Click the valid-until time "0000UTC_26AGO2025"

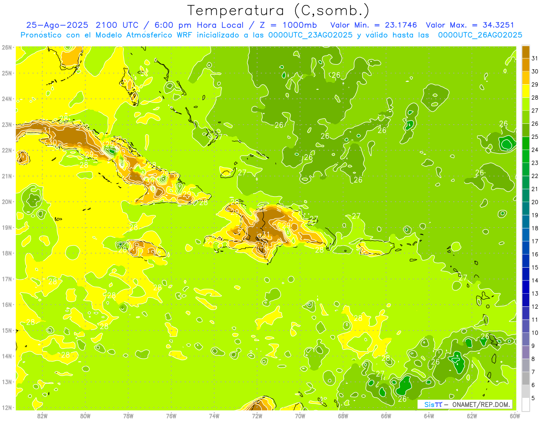click(x=480, y=35)
